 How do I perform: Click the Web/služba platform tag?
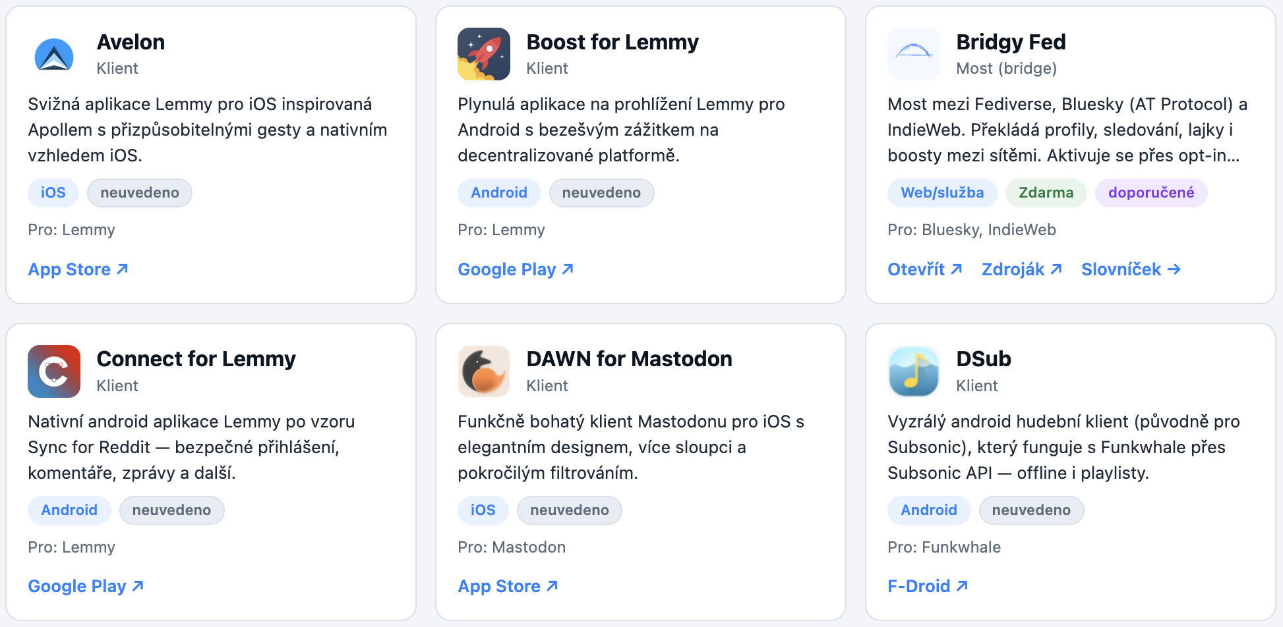pos(942,193)
